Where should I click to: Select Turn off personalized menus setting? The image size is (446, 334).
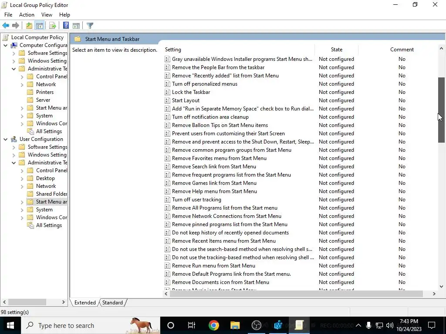click(x=205, y=84)
